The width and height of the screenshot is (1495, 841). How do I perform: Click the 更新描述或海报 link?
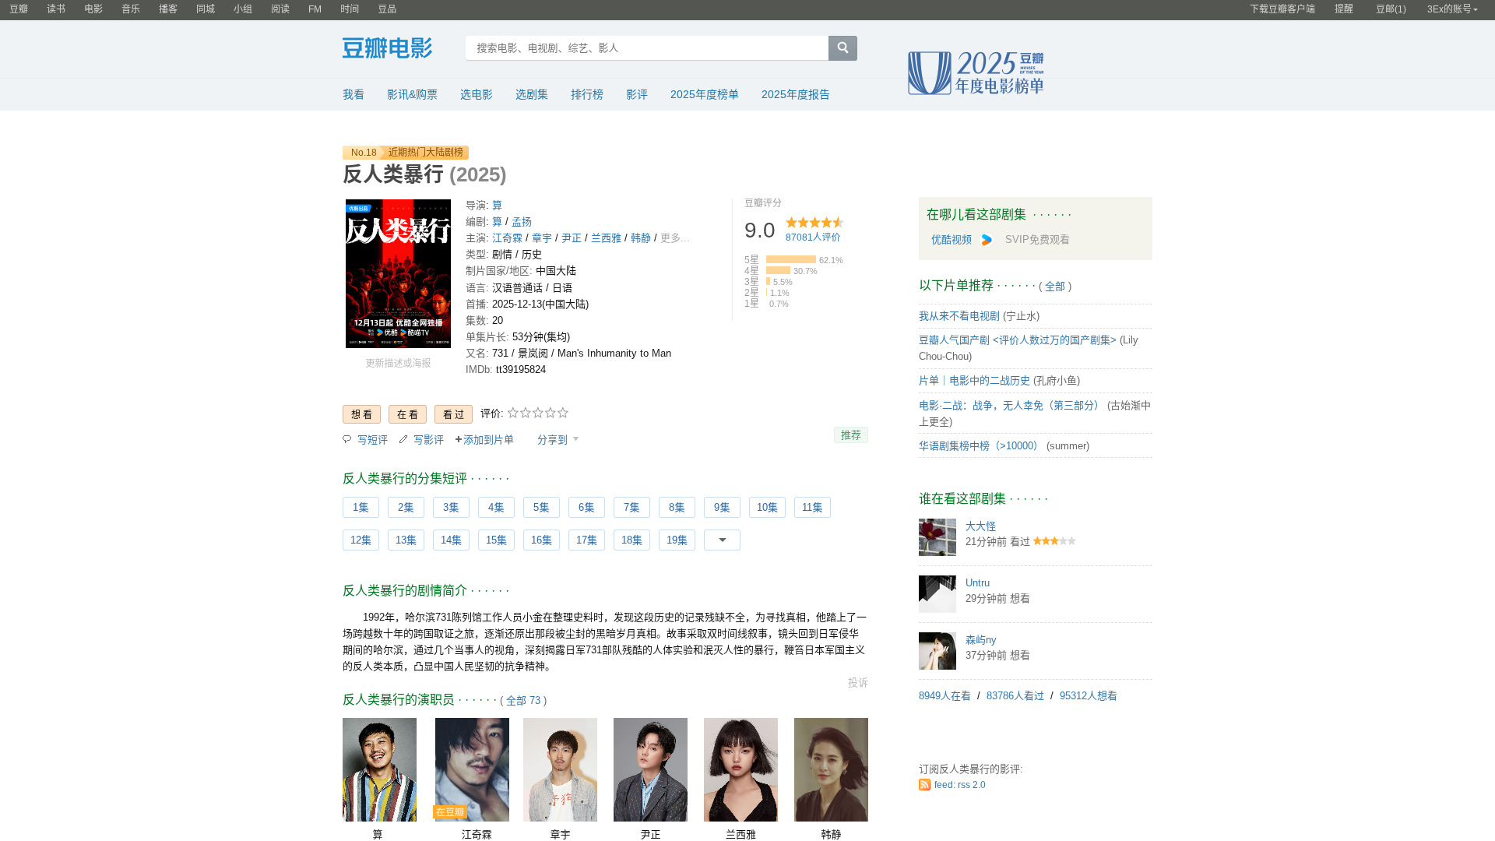tap(398, 364)
